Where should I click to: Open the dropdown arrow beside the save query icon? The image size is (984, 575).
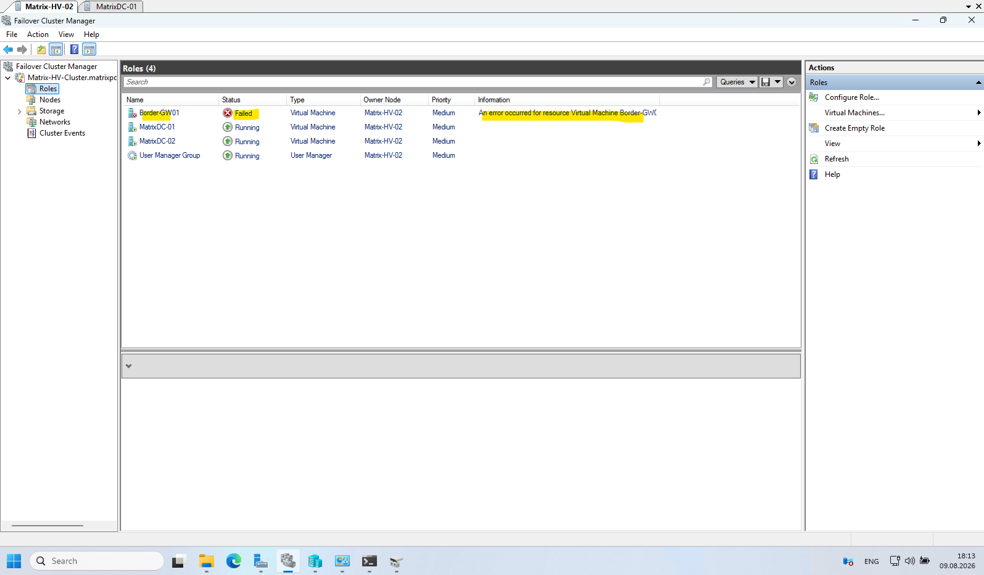point(777,82)
